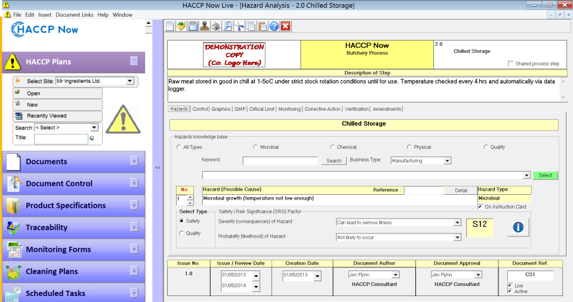Viewport: 573px width, 302px height.
Task: Click the HACCP Now logo
Action: click(x=44, y=30)
